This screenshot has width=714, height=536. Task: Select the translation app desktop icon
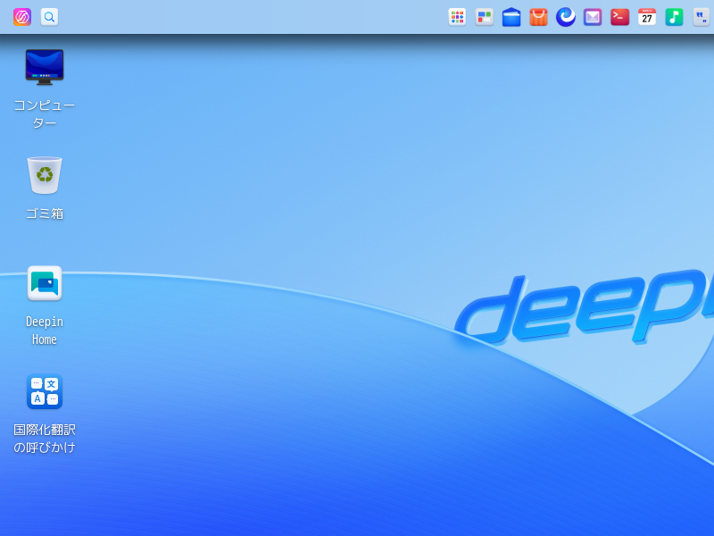point(45,391)
